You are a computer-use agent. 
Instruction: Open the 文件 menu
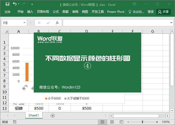click(x=7, y=12)
